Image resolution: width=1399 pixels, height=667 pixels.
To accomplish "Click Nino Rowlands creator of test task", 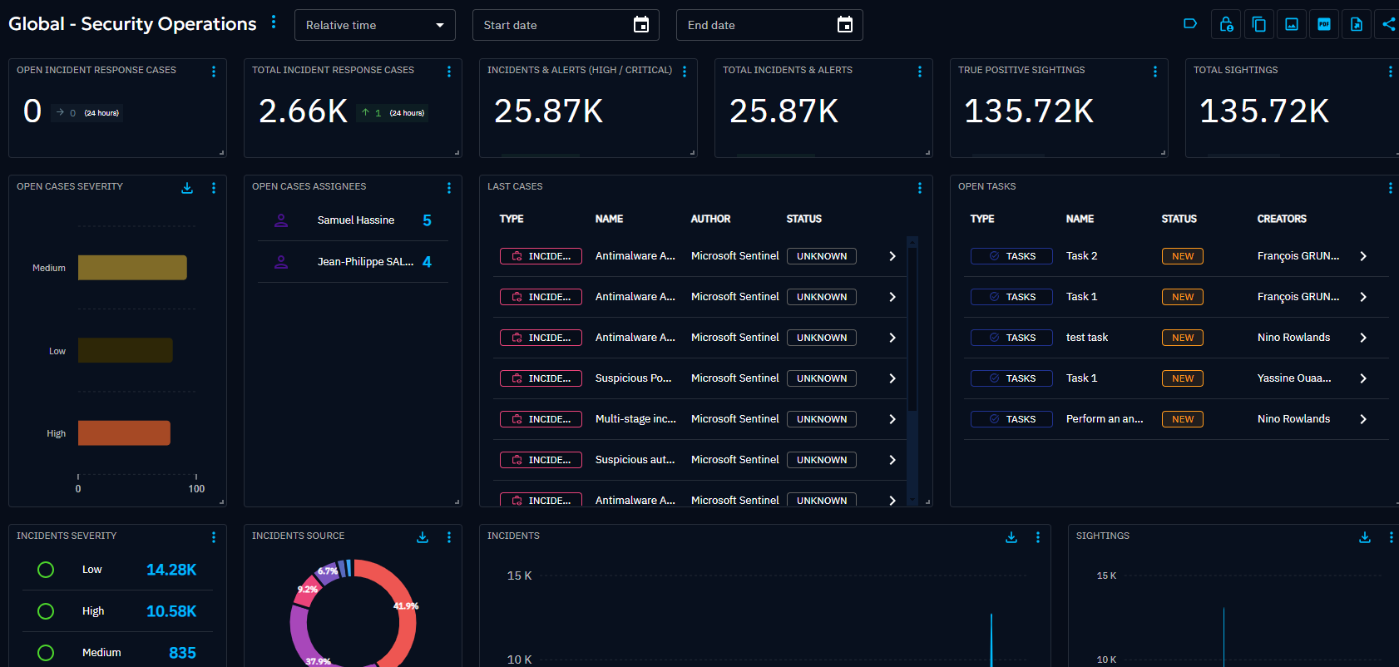I will [x=1293, y=338].
